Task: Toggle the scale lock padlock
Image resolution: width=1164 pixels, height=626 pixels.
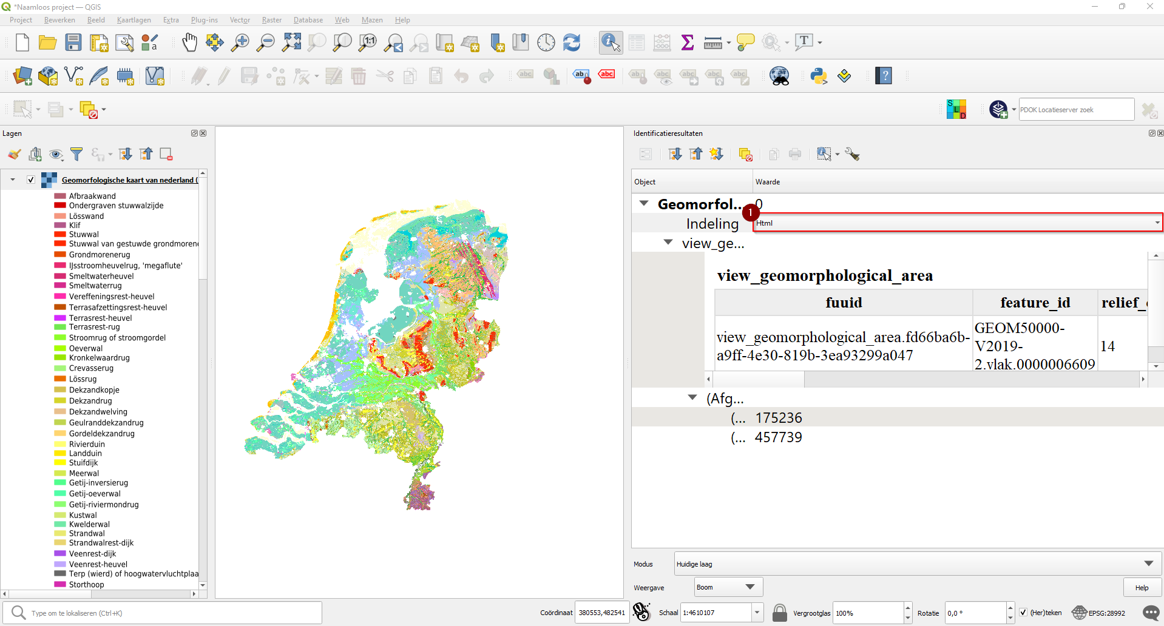Action: tap(780, 613)
